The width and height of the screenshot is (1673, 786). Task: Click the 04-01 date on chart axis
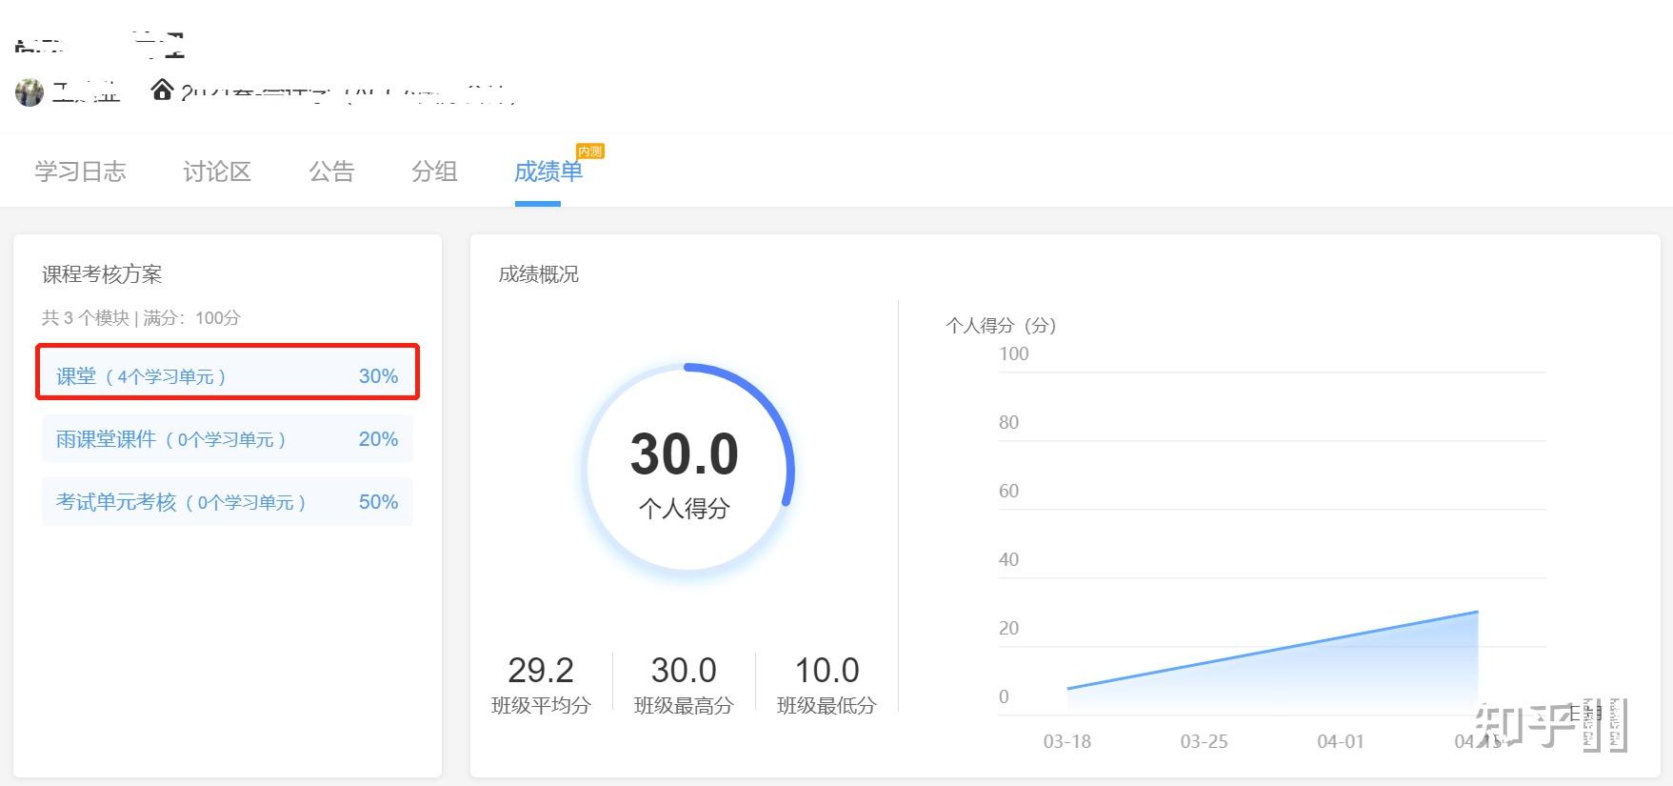[1341, 741]
